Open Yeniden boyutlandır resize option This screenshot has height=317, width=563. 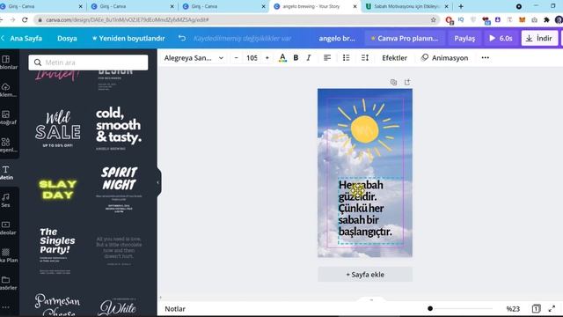tap(128, 38)
